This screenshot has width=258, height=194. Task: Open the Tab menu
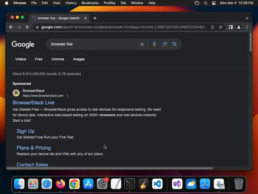(x=123, y=3)
